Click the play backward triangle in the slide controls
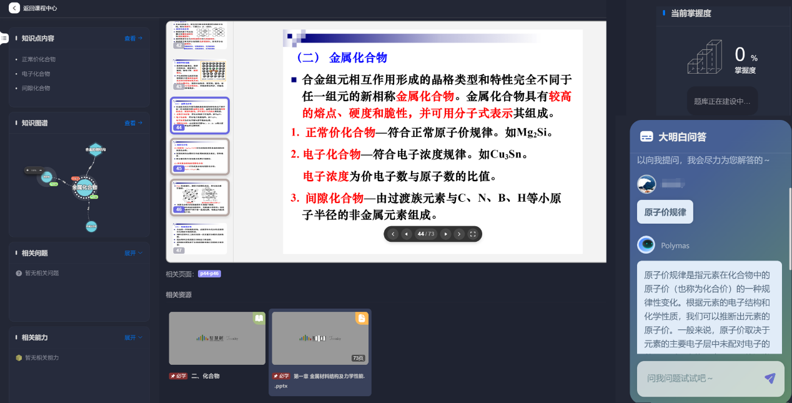The height and width of the screenshot is (403, 792). pos(407,234)
